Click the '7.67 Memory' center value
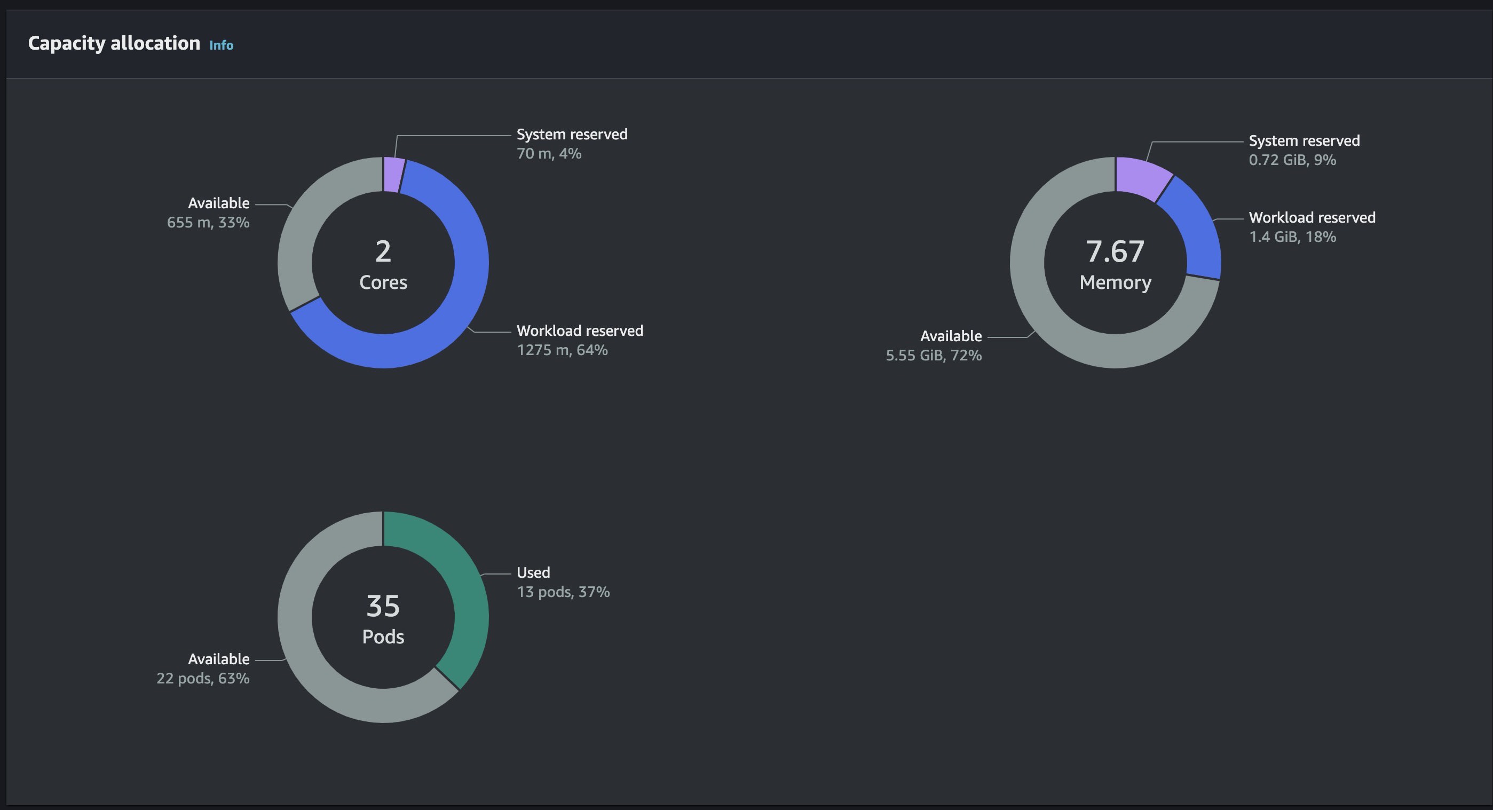Screen dimensions: 1493x810 (1115, 265)
